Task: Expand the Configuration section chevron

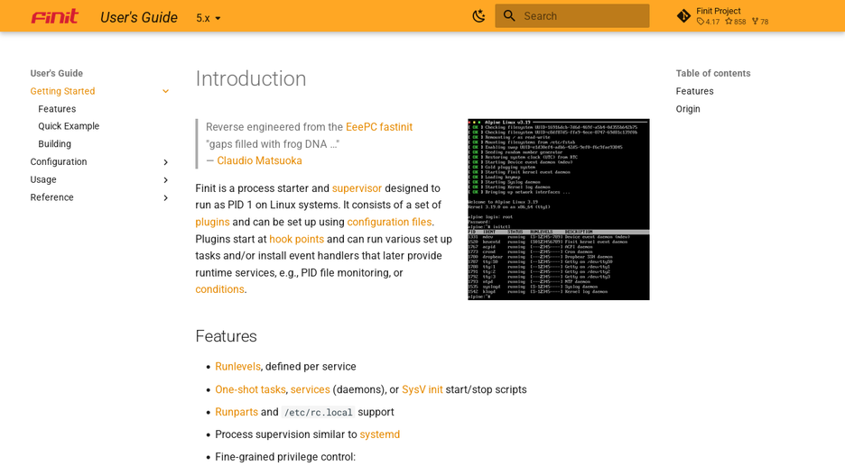Action: [x=165, y=162]
